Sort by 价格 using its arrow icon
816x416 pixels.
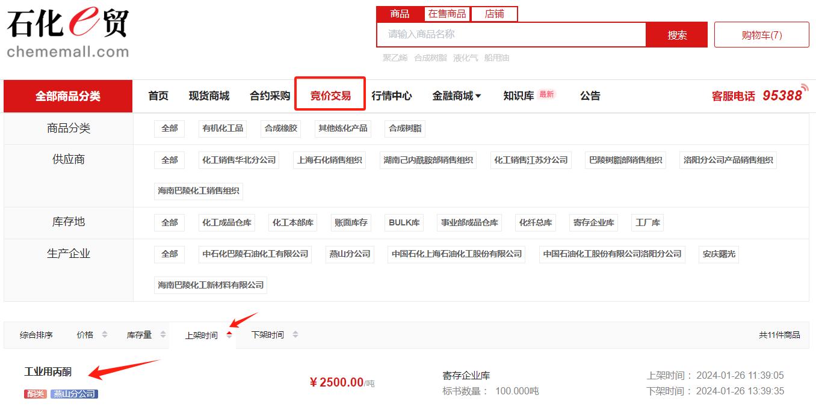[x=104, y=335]
